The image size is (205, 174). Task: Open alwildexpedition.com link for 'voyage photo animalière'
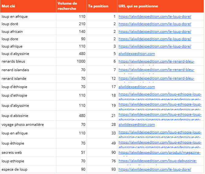(137, 125)
